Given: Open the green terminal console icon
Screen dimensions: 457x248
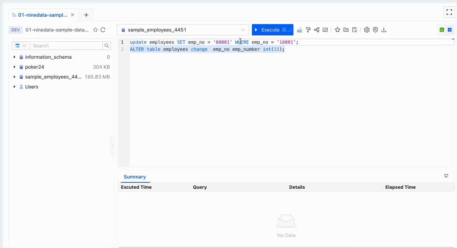Looking at the screenshot, I should point(442,30).
